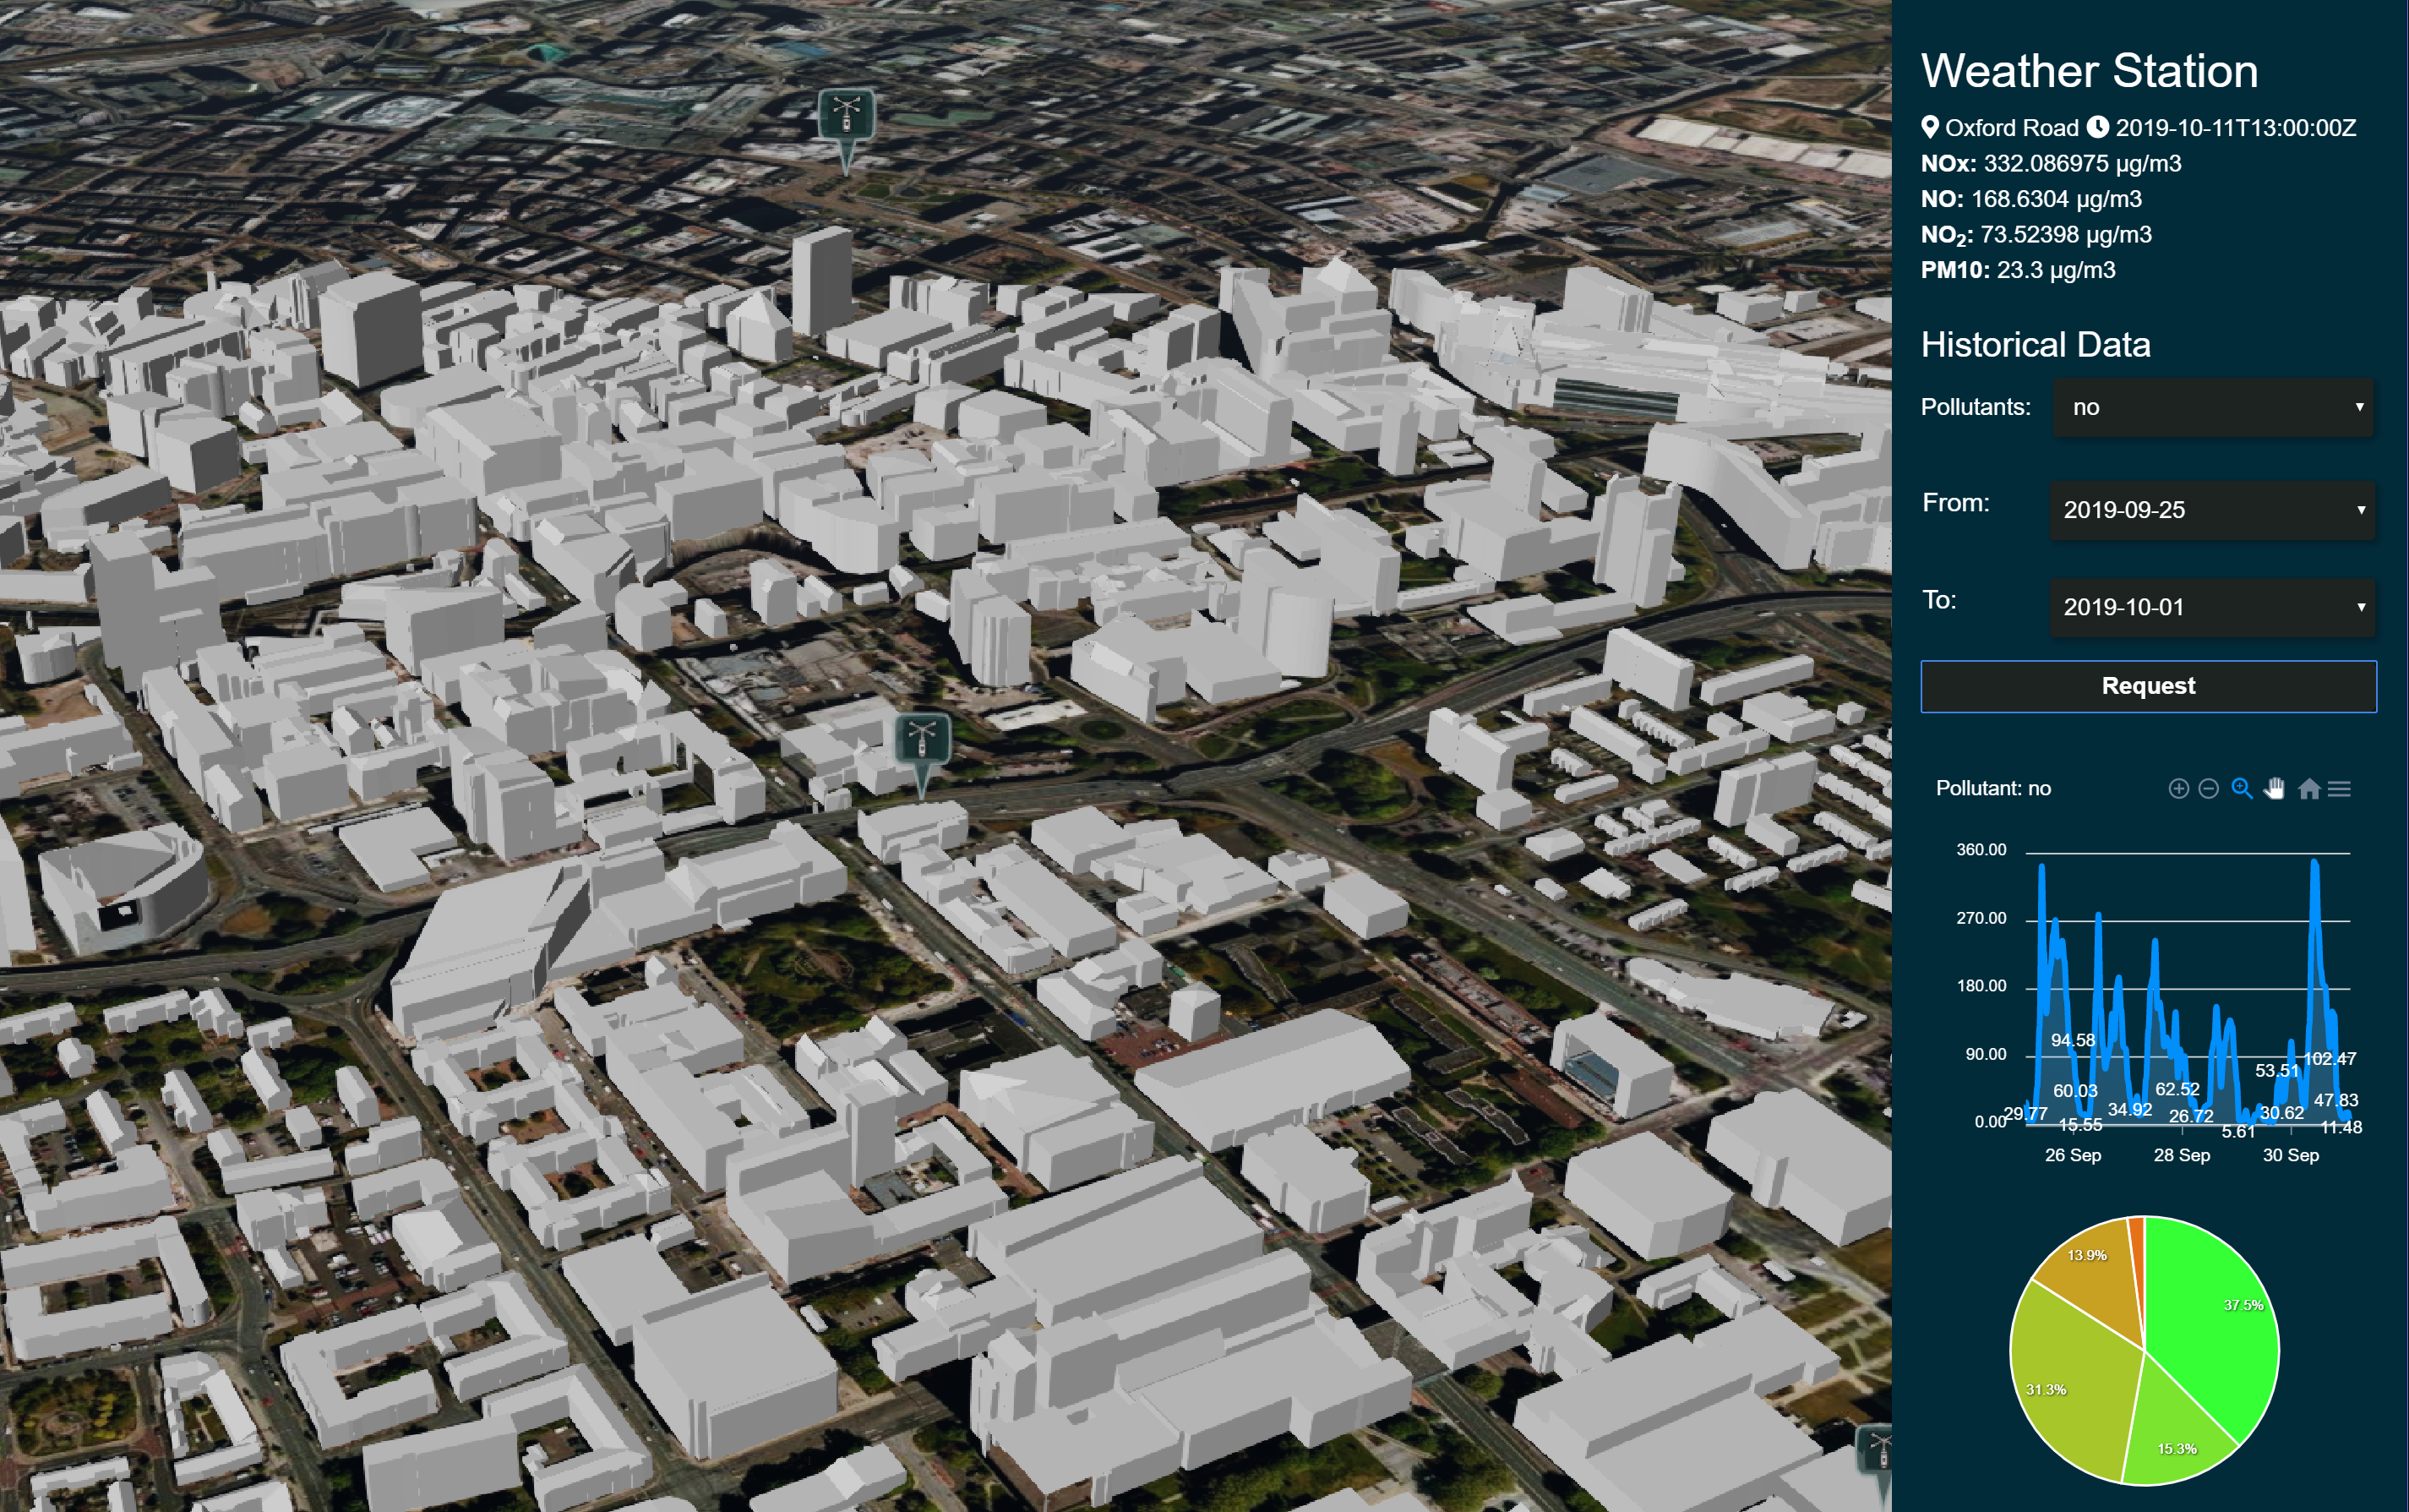Click the 'From:' label
Viewport: 2409px width, 1512px height.
click(x=1955, y=503)
